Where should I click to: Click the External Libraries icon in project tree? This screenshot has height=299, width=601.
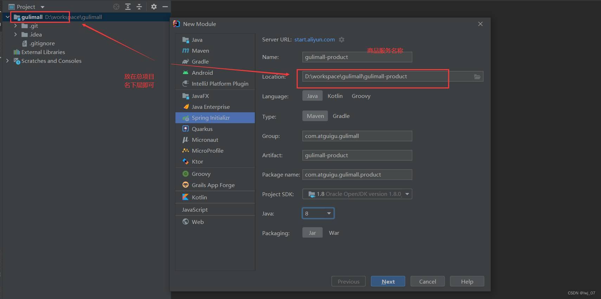click(17, 52)
